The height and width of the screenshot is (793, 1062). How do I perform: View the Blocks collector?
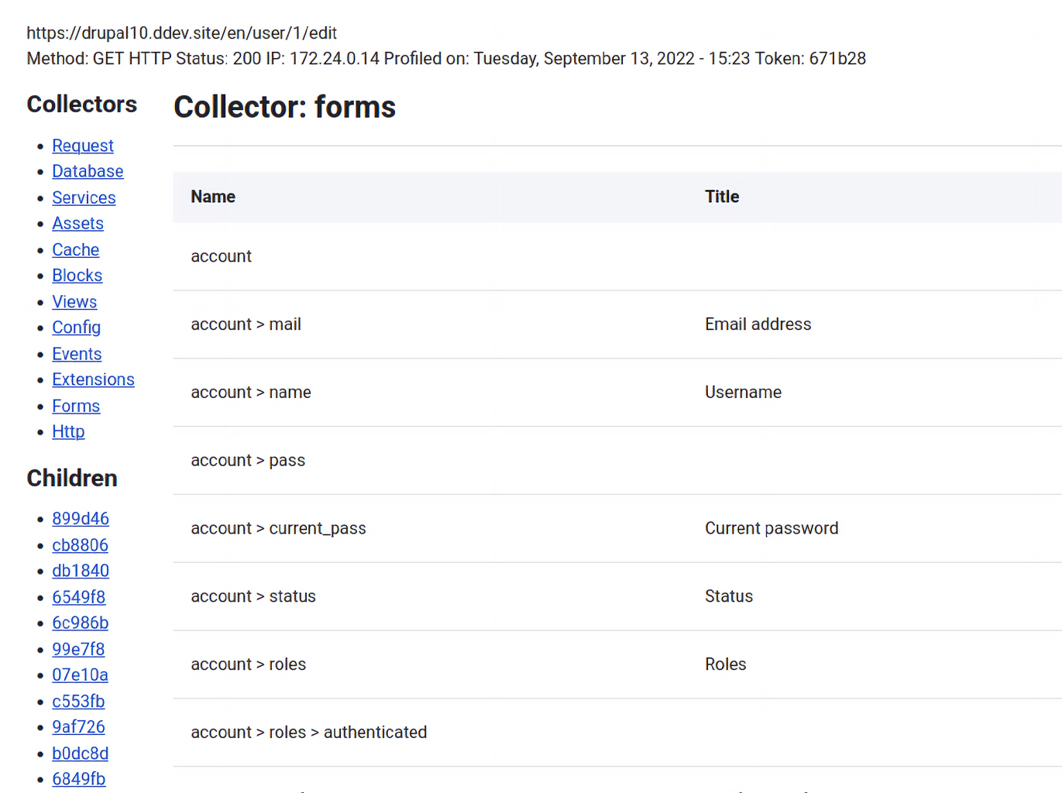[77, 275]
